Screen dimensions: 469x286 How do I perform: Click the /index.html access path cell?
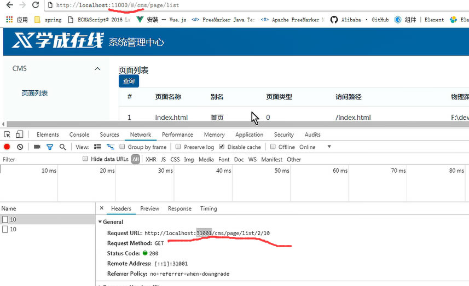[x=353, y=118]
